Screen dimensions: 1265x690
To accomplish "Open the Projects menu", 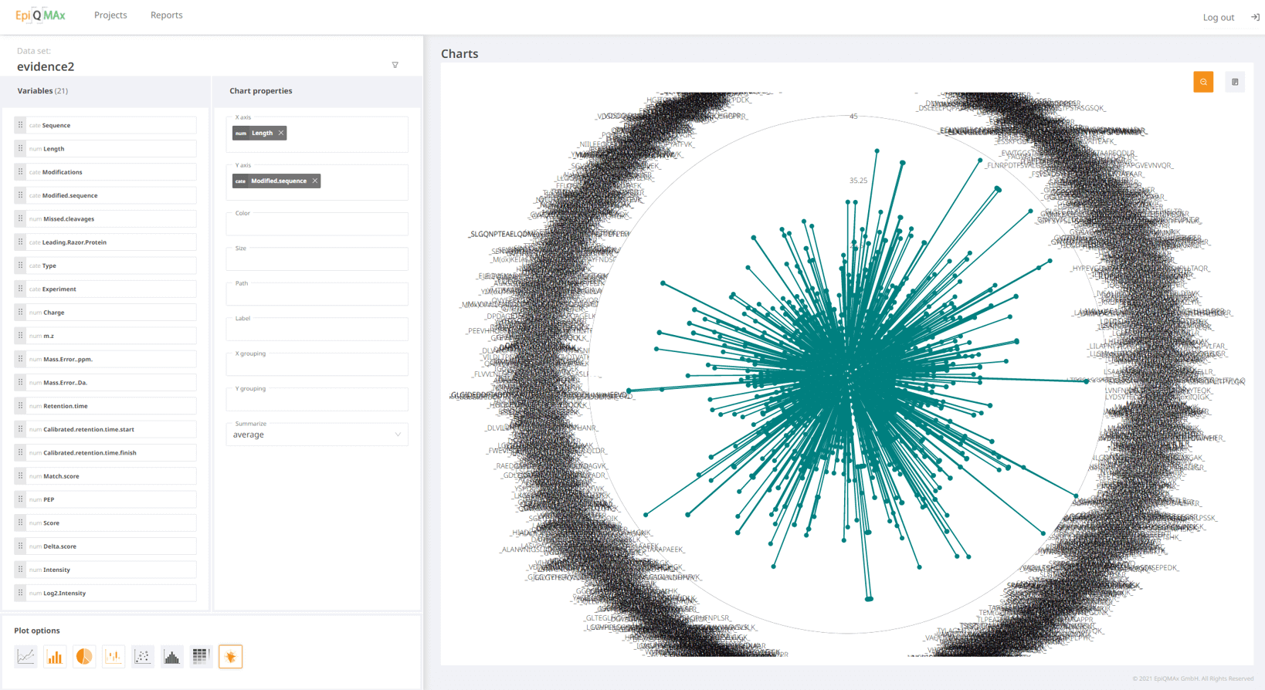I will coord(110,15).
